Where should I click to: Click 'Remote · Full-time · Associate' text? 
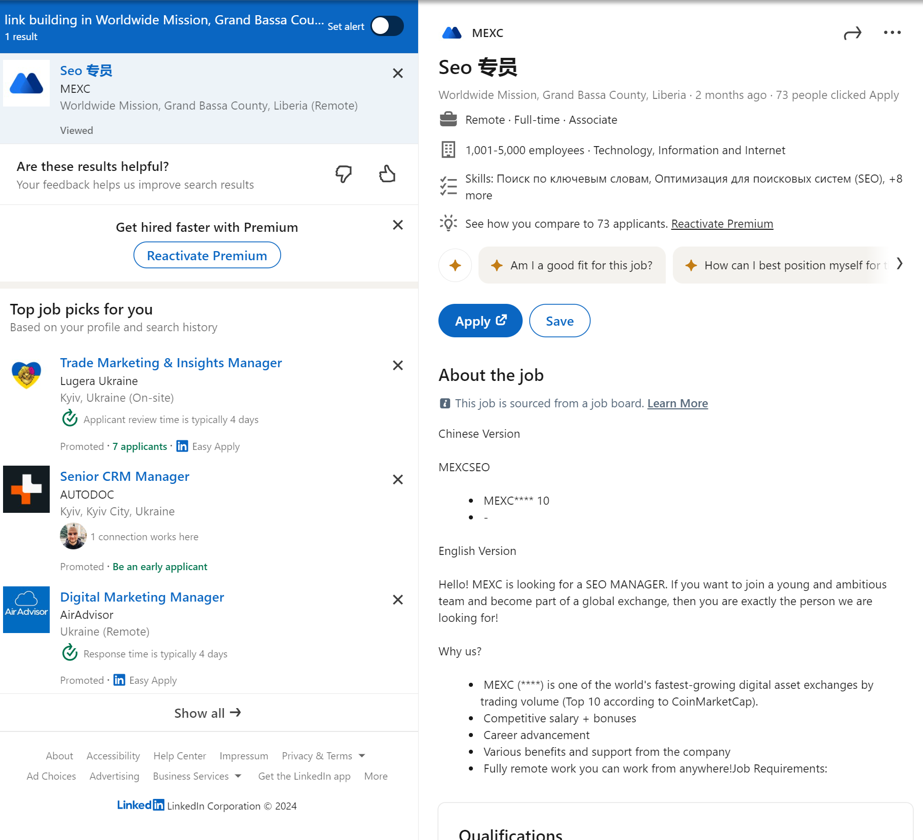click(541, 120)
